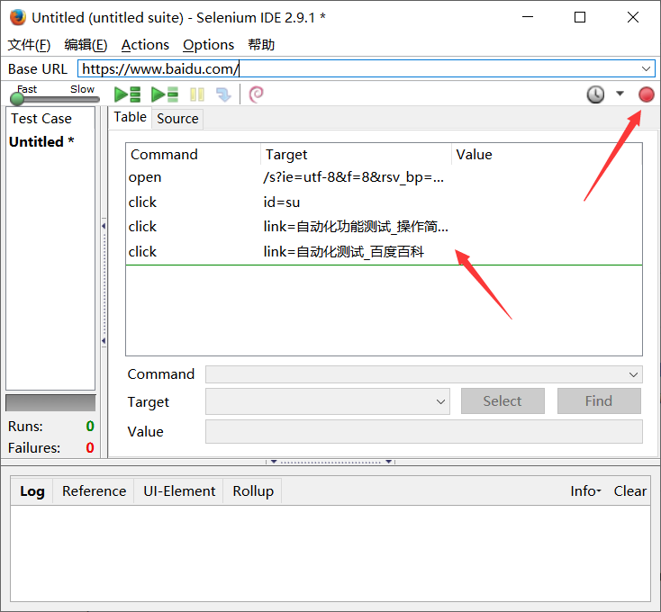Open the 帮助 menu
The height and width of the screenshot is (612, 661).
pos(261,45)
